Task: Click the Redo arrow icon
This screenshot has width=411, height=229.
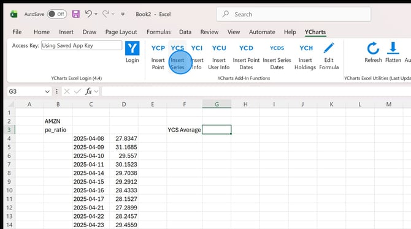Action: (x=106, y=14)
